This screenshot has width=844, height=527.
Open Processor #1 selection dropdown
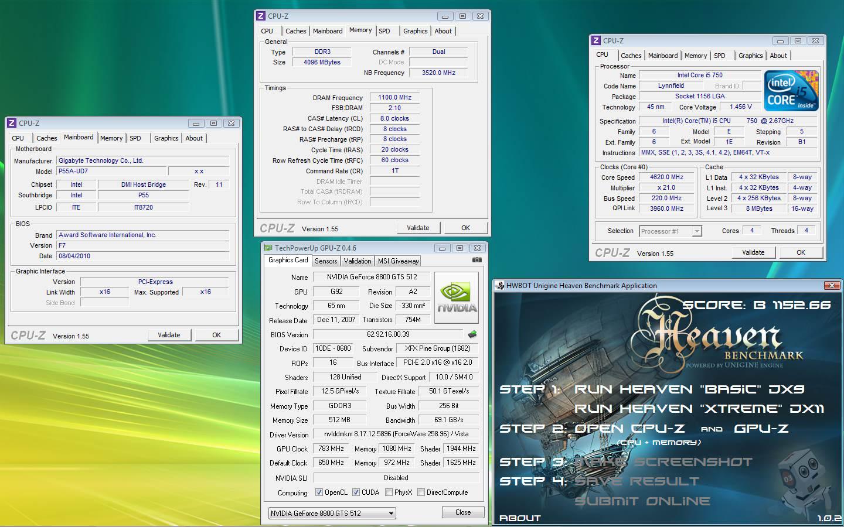coord(671,231)
